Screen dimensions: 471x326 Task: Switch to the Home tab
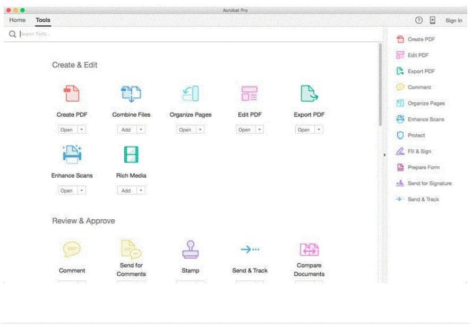[17, 20]
